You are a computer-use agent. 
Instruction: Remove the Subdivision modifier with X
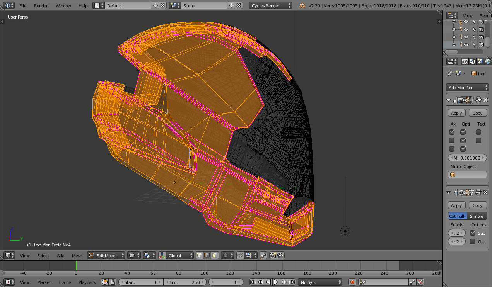pyautogui.click(x=485, y=192)
